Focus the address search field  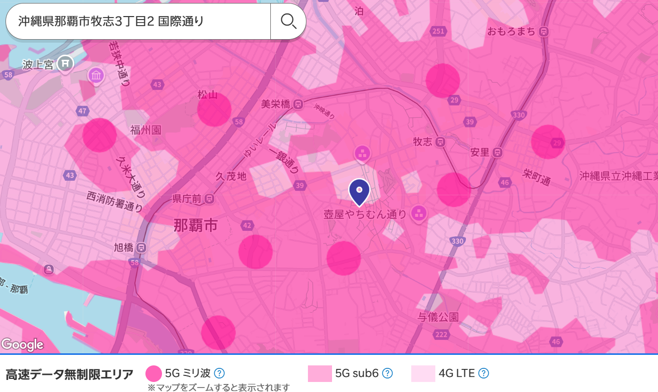pos(138,21)
